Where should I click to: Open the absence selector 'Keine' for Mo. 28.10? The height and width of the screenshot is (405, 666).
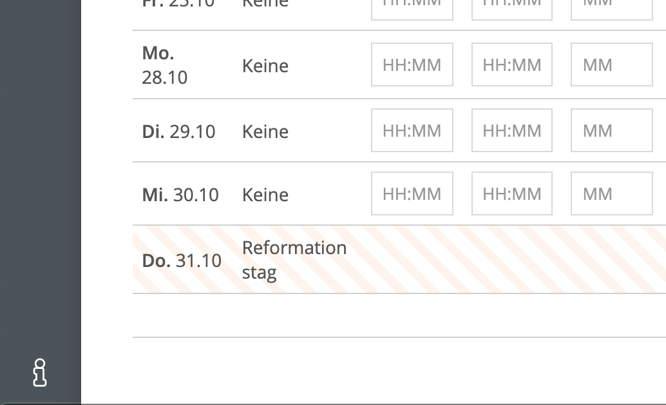pyautogui.click(x=265, y=65)
